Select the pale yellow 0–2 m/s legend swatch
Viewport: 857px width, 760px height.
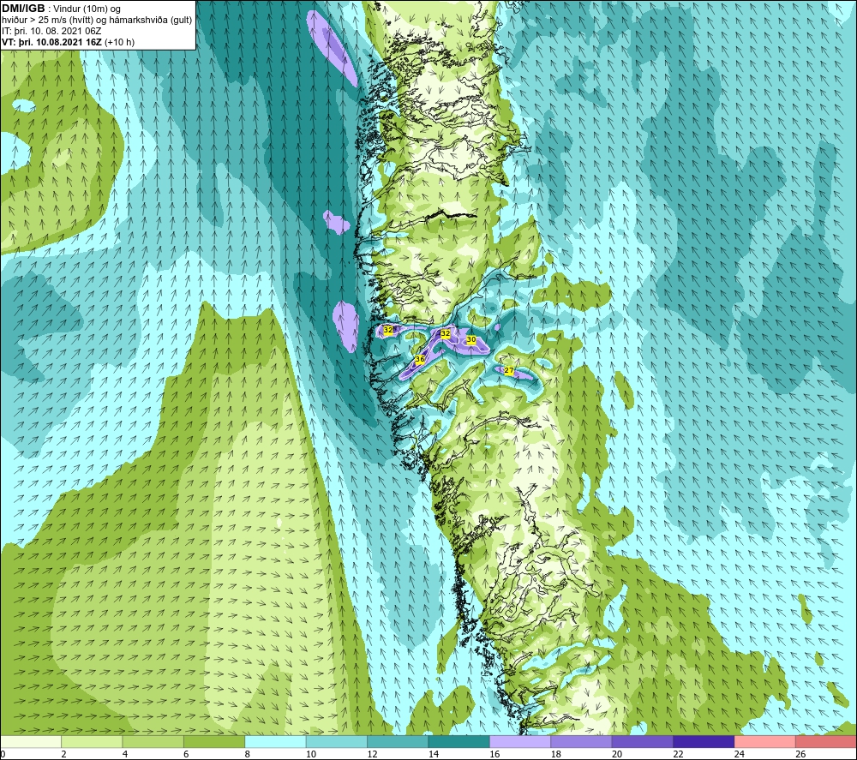pyautogui.click(x=31, y=741)
